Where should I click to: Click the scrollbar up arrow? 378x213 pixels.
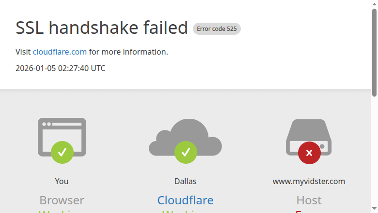click(374, 3)
